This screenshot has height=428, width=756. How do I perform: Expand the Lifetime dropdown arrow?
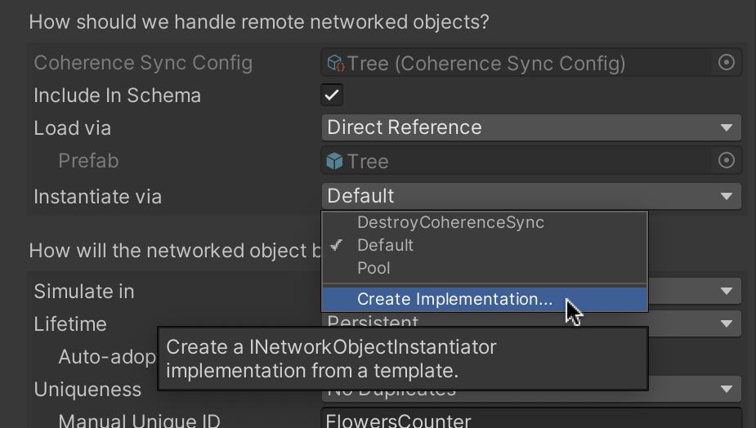[726, 324]
